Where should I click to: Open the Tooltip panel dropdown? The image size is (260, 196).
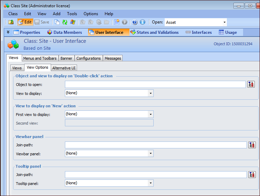coord(151,183)
